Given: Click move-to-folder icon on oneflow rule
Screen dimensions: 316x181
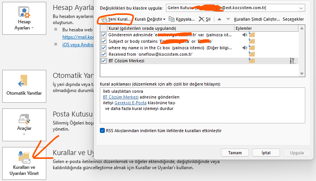Looking at the screenshot, I should click(252, 54).
